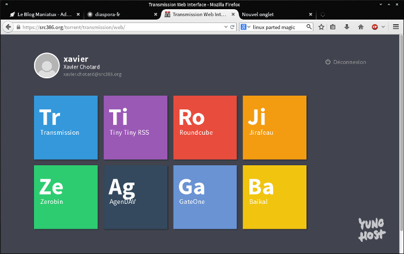Image resolution: width=404 pixels, height=254 pixels.
Task: Go back with the browser back arrow
Action: (8, 27)
